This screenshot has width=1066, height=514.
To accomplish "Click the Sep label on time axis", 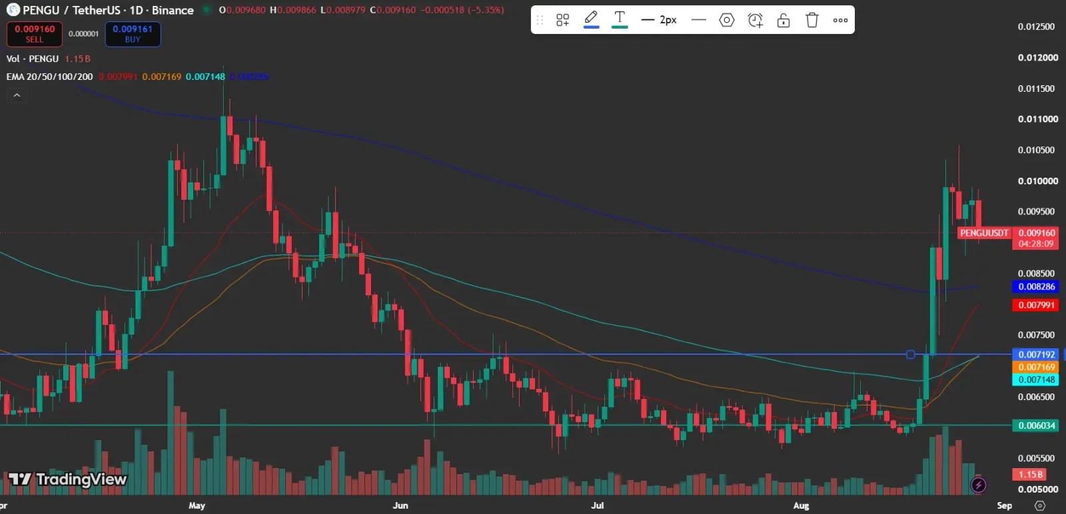I will click(x=1005, y=505).
